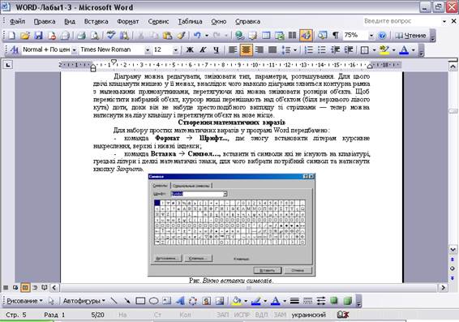This screenshot has height=322, width=459.
Task: Open the Times New Roman font dropdown
Action: 148,50
